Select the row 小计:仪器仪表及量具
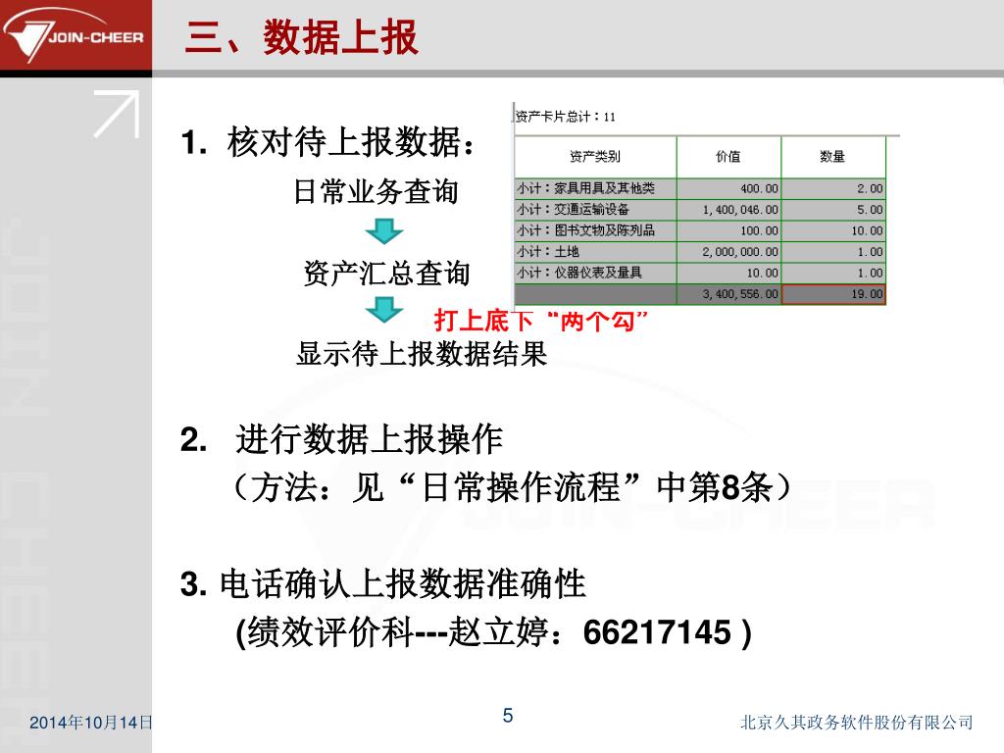This screenshot has width=1004, height=753. (x=700, y=273)
